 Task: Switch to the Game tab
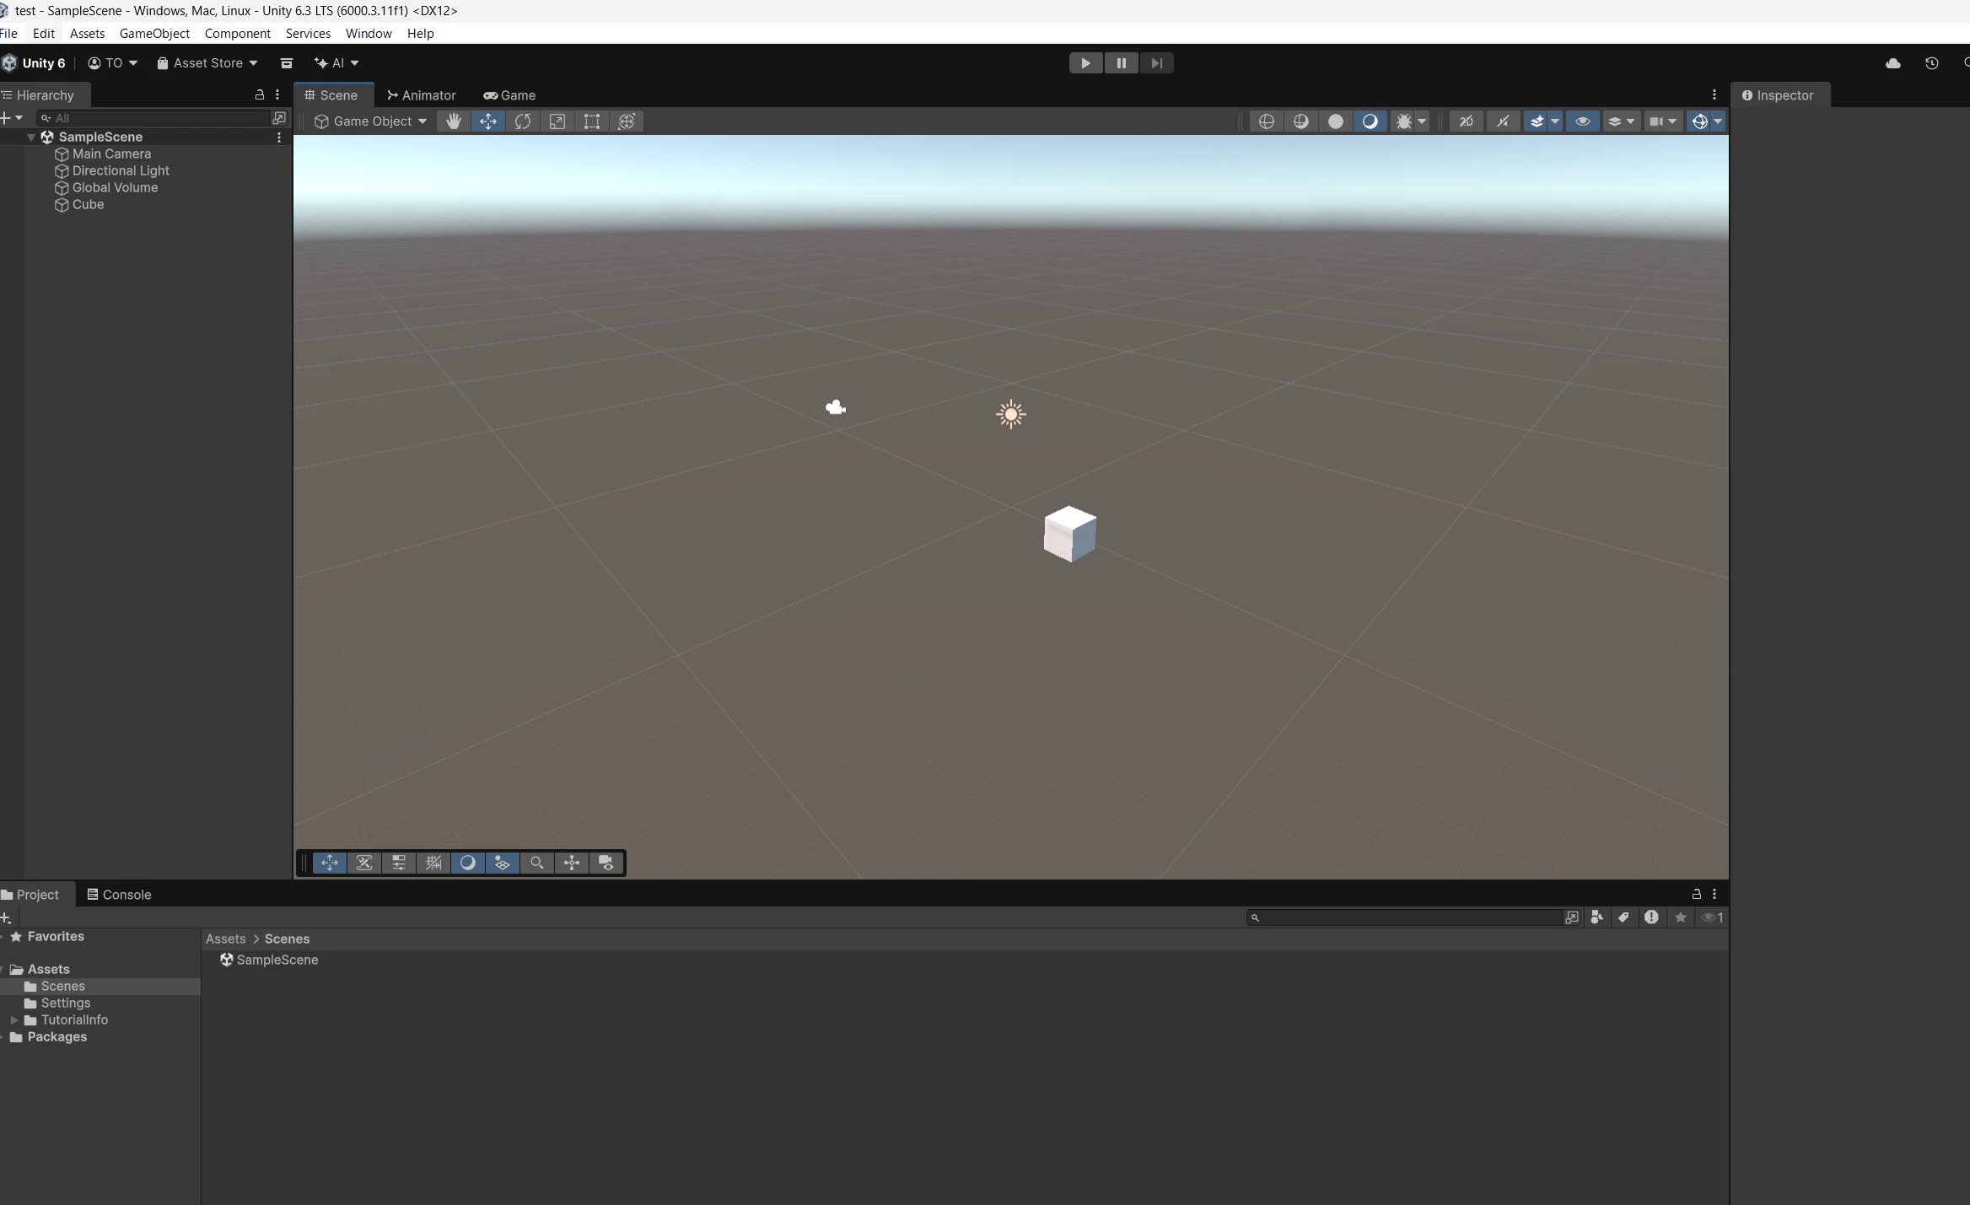tap(509, 95)
